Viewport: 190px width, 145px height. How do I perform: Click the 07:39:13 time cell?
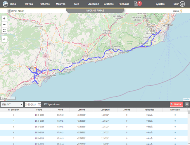click(60, 138)
